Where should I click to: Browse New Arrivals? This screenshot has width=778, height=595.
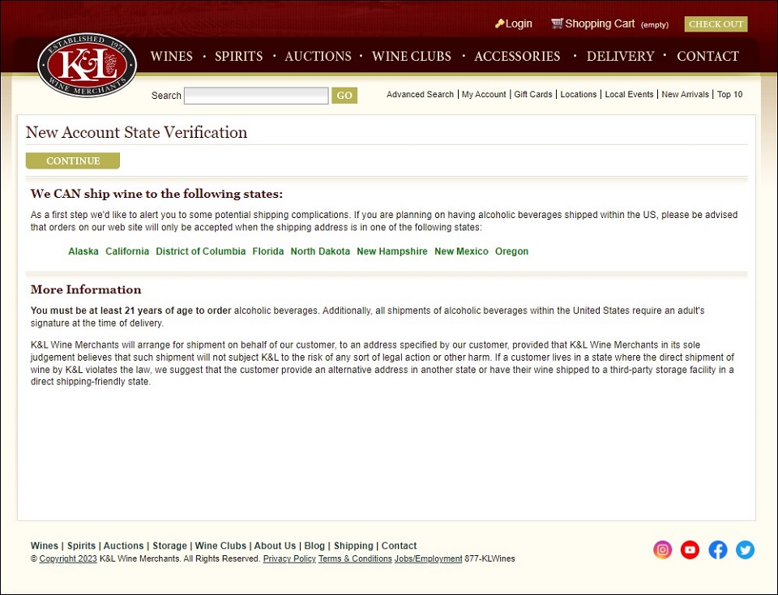(686, 94)
